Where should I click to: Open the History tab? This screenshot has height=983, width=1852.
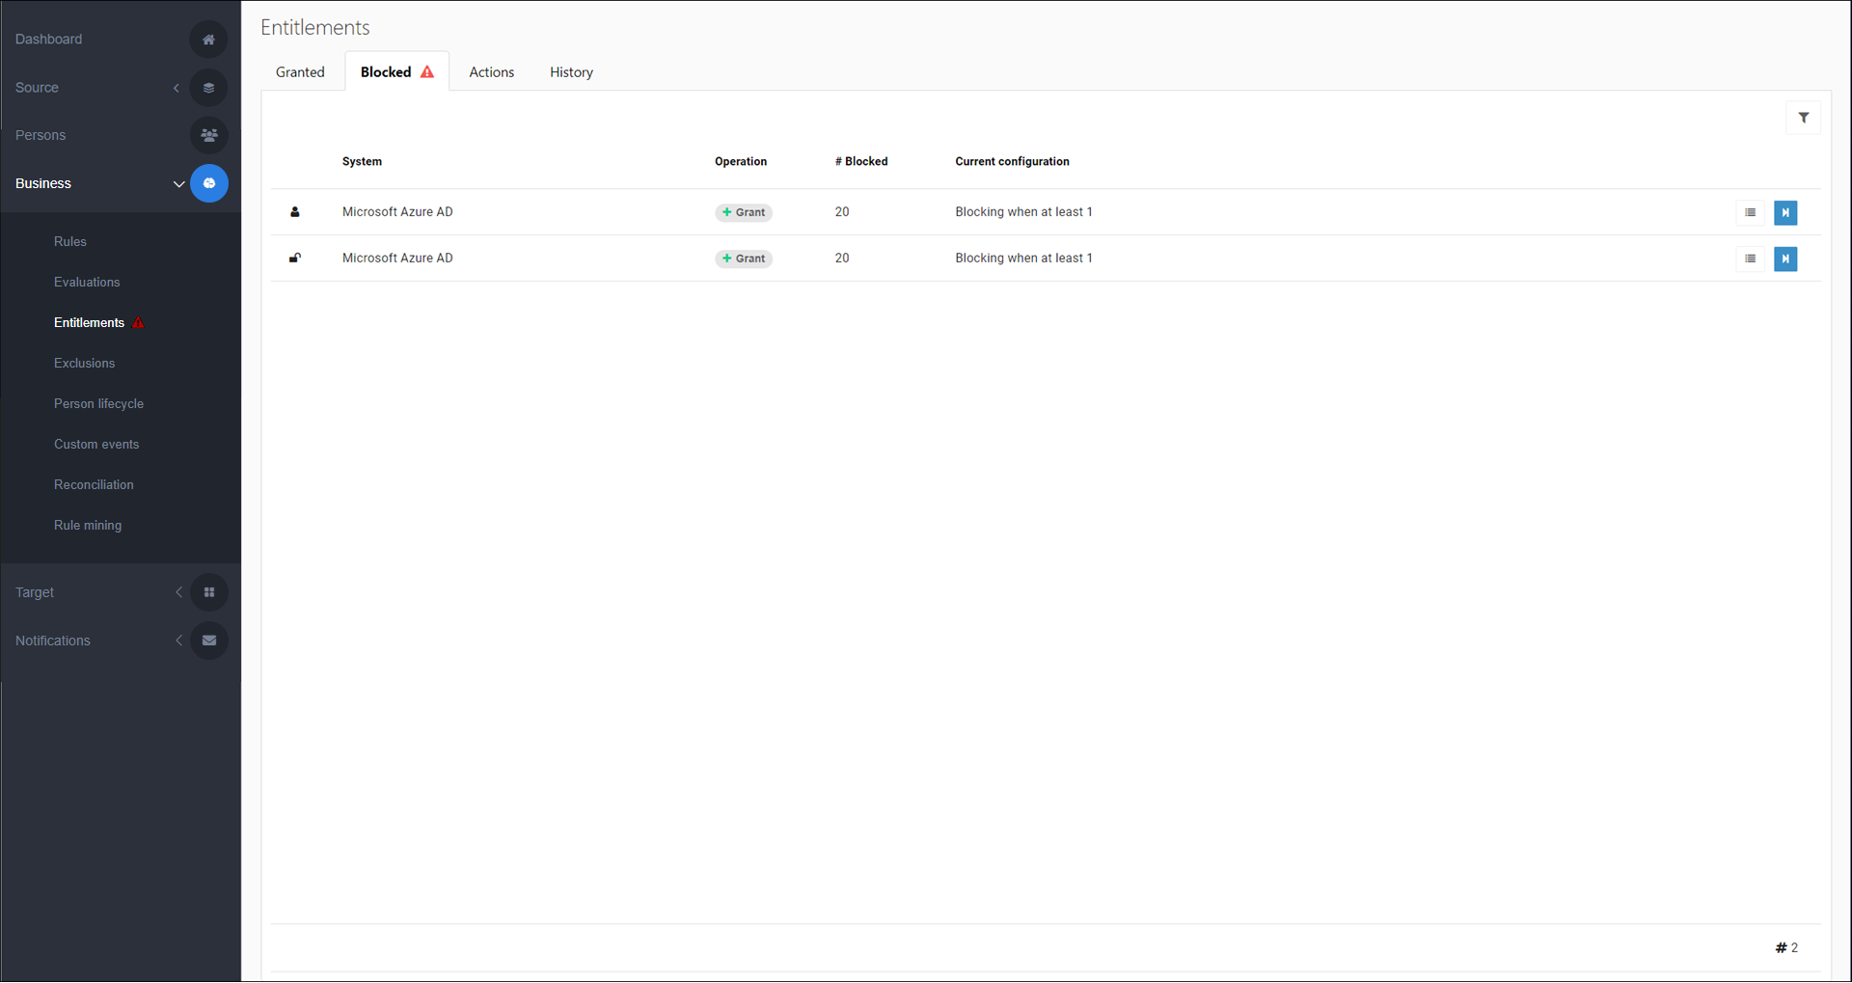click(x=571, y=72)
